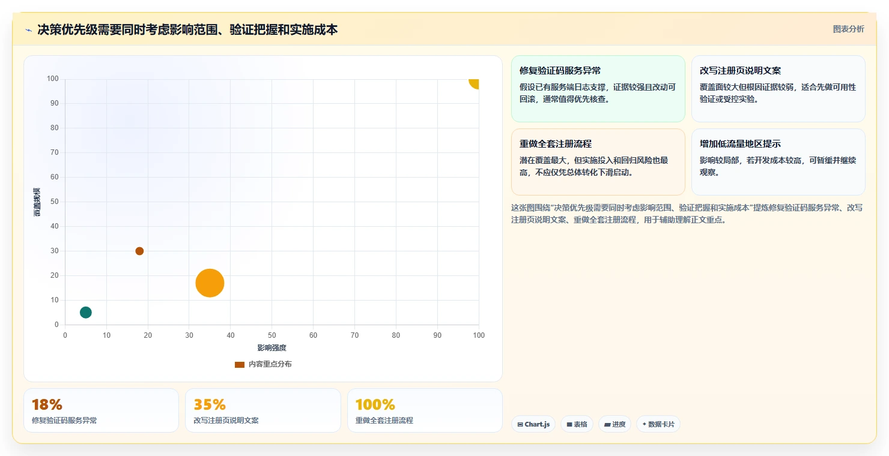The width and height of the screenshot is (889, 456).
Task: Click the icon inside the 表格 tag
Action: [x=569, y=424]
